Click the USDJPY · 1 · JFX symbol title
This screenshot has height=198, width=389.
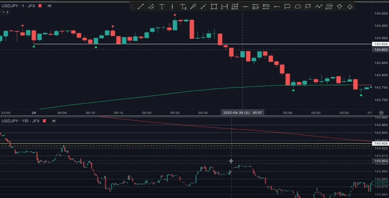(18, 6)
